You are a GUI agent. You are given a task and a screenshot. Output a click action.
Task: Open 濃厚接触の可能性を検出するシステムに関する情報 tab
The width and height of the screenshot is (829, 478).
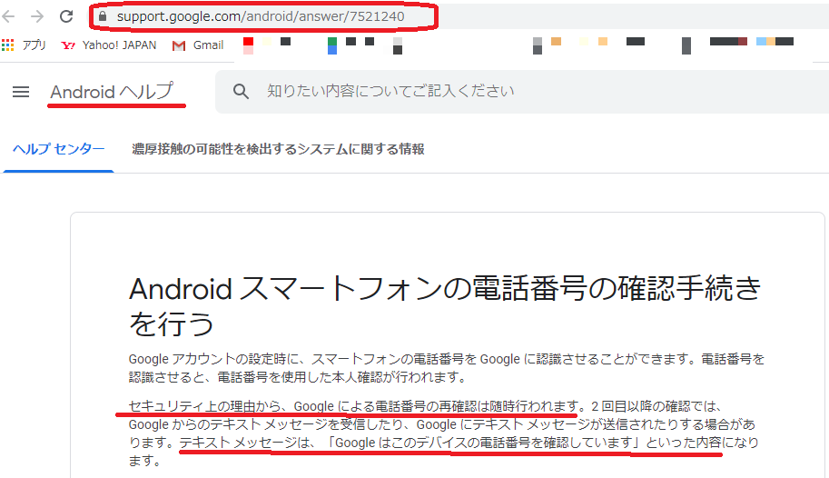[278, 149]
